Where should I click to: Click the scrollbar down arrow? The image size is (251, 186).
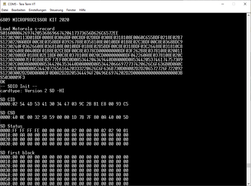(x=248, y=183)
